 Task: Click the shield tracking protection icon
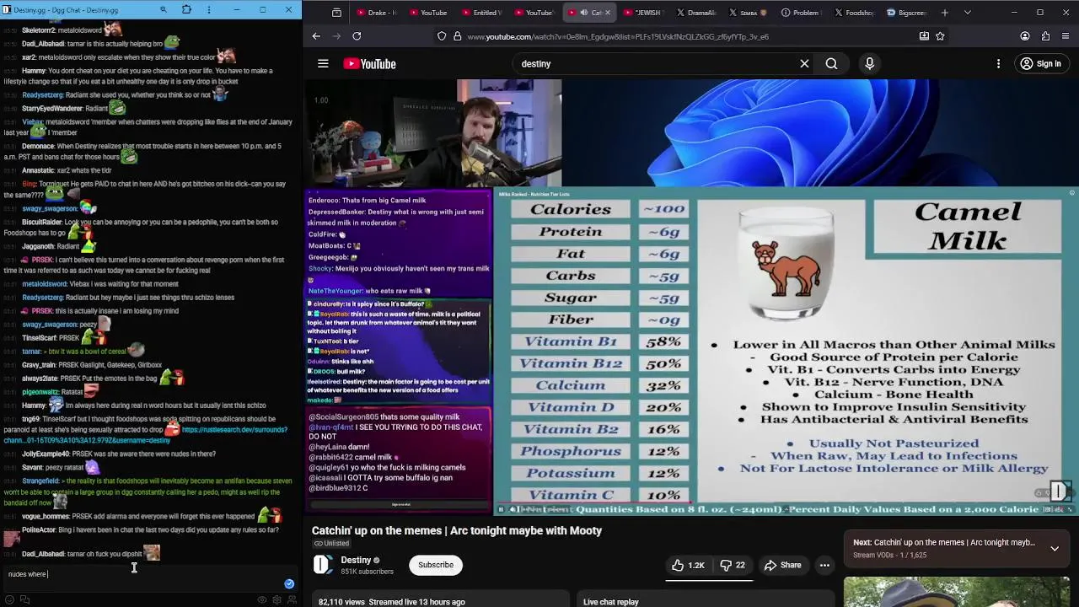[442, 36]
